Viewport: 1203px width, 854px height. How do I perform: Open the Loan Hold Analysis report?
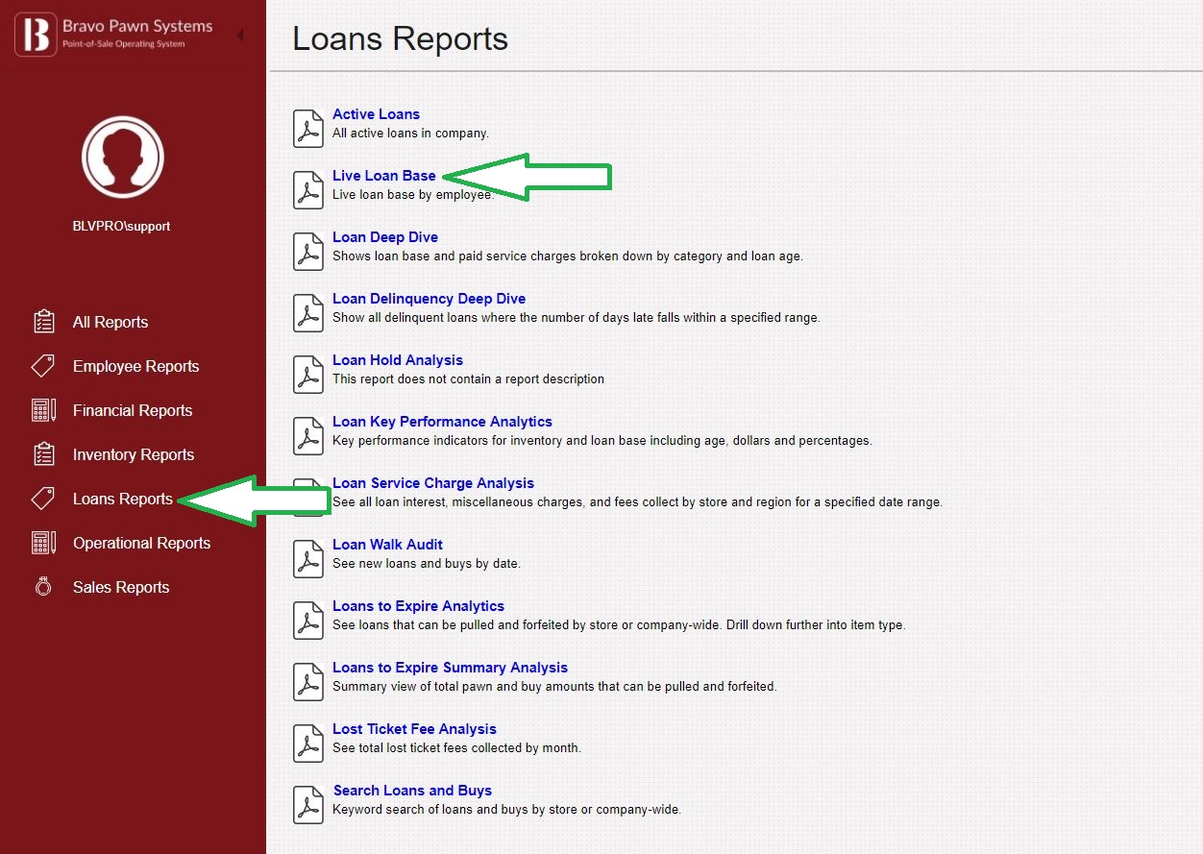(398, 360)
